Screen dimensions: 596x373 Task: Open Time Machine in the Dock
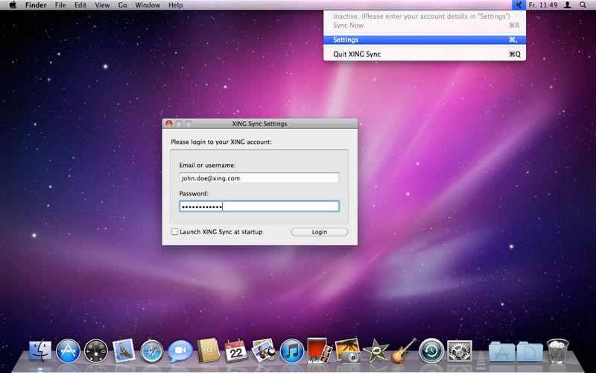tap(431, 351)
